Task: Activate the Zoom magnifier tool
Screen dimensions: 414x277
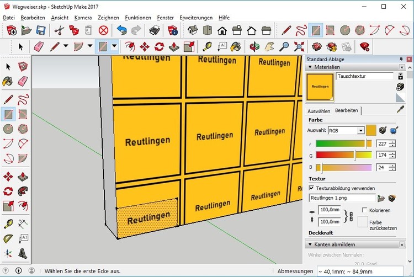Action: [284, 47]
